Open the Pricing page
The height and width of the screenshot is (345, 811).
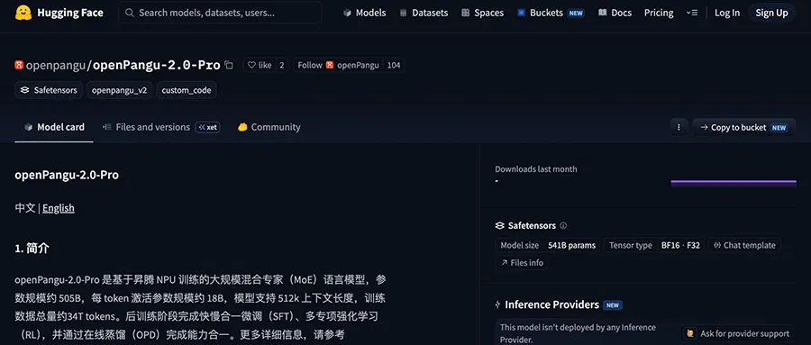[659, 13]
